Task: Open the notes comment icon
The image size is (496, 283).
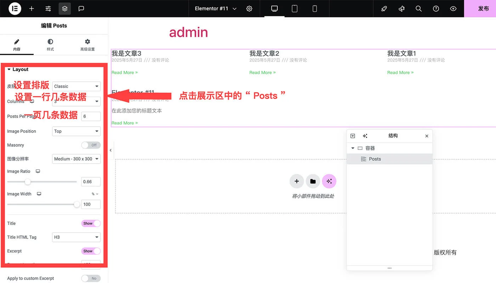Action: [x=81, y=8]
